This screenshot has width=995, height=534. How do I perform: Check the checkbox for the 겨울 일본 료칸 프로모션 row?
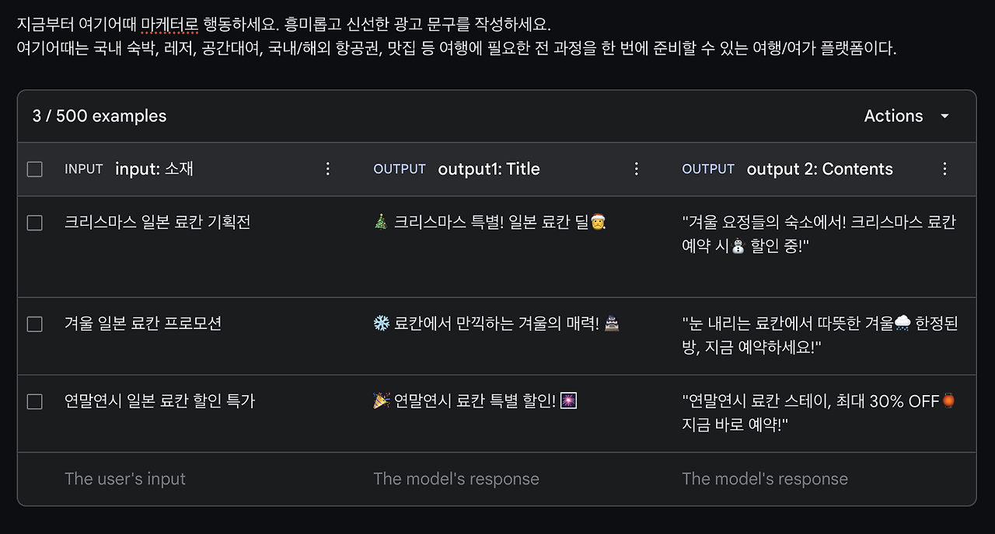point(34,324)
